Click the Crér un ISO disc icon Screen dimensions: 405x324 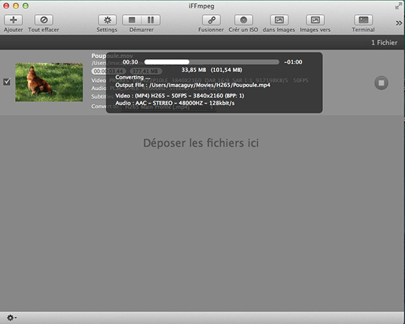(x=244, y=20)
